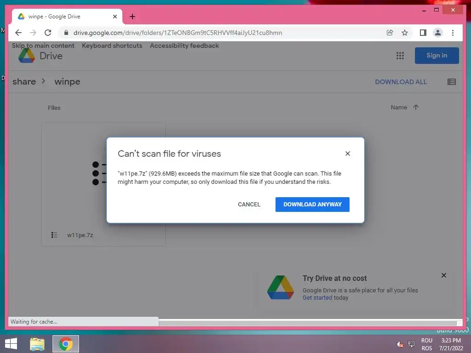471x353 pixels.
Task: Click the share breadcrumb folder
Action: 24,82
